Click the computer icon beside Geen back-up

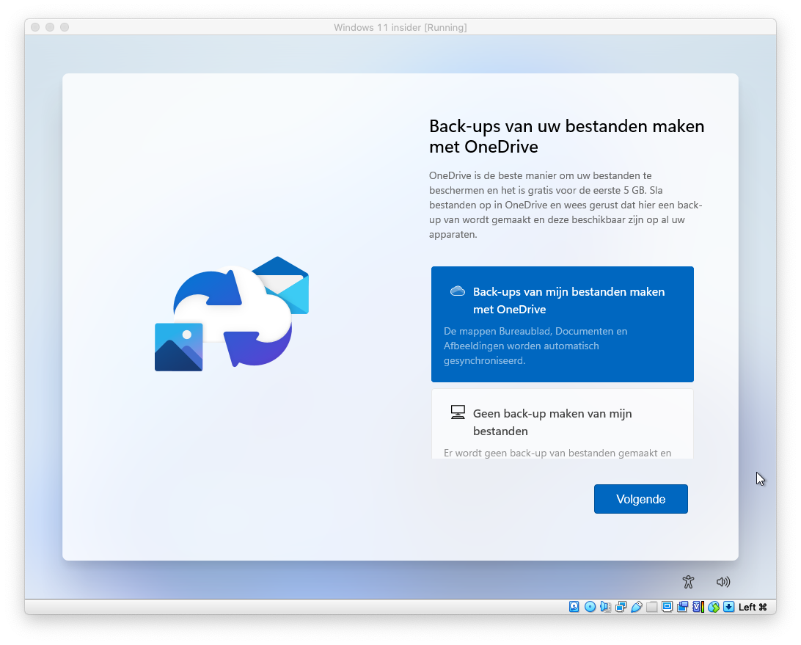pyautogui.click(x=458, y=412)
